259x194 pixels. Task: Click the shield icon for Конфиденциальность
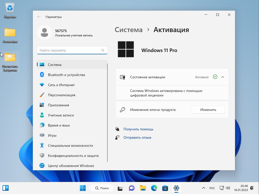tap(42, 155)
